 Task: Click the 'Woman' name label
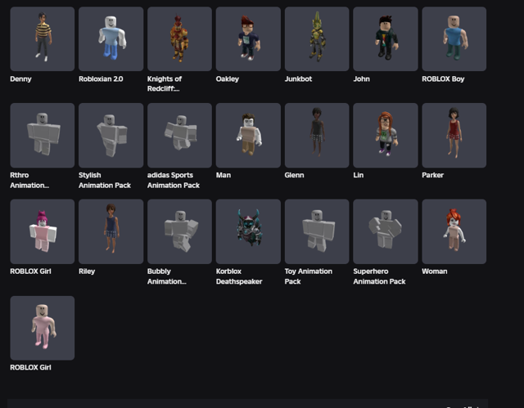pyautogui.click(x=435, y=271)
